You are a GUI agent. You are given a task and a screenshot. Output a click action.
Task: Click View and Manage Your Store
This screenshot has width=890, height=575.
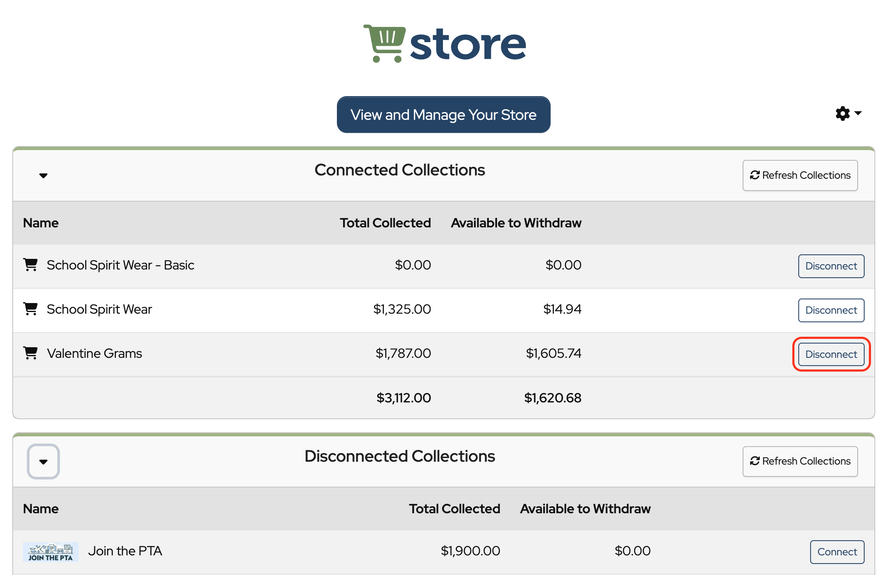click(443, 115)
